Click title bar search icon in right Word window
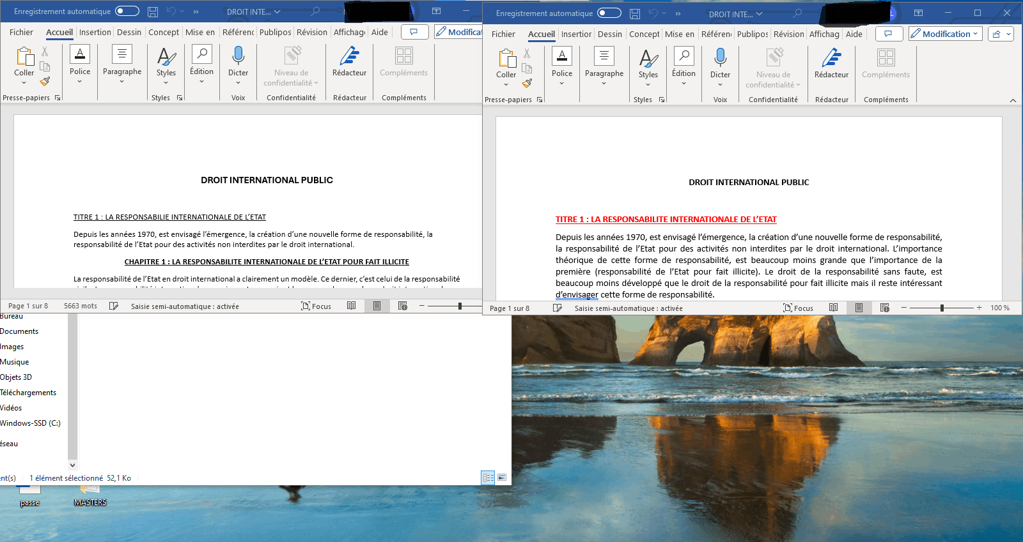The height and width of the screenshot is (542, 1023). (797, 13)
